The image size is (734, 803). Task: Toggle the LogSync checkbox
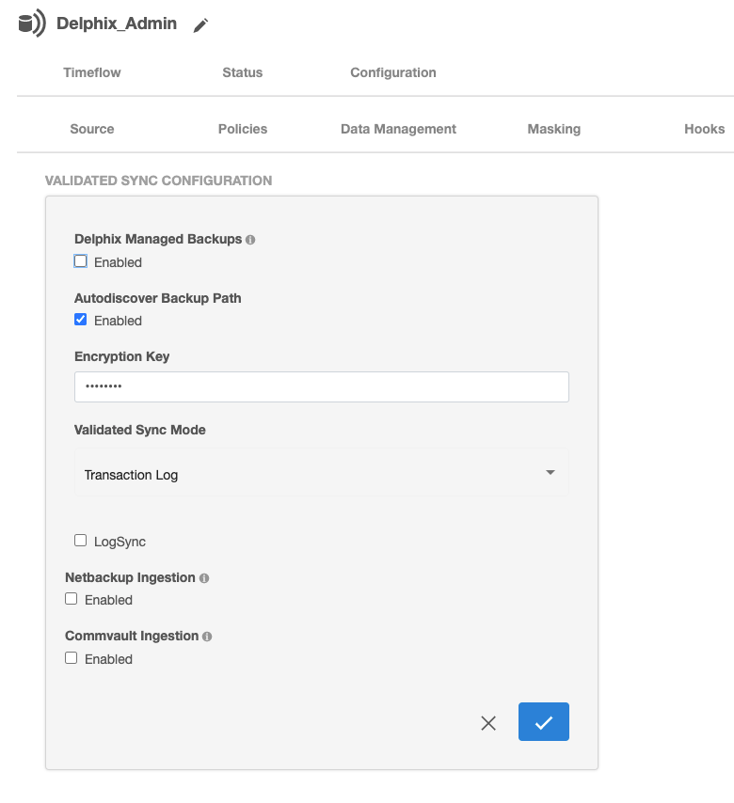pos(81,541)
